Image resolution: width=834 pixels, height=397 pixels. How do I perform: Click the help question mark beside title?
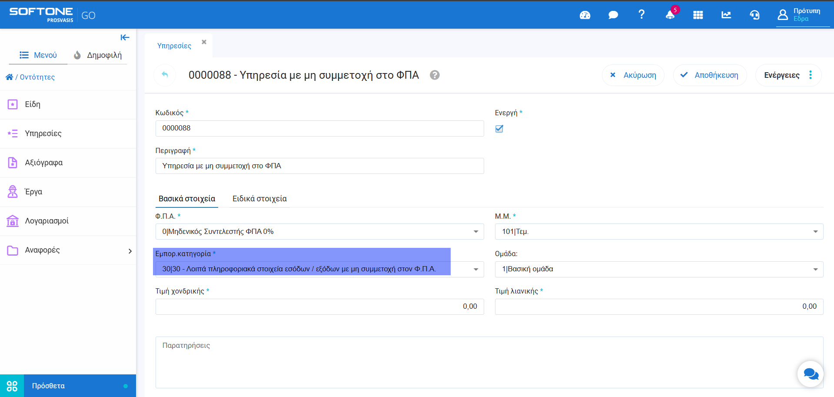435,75
